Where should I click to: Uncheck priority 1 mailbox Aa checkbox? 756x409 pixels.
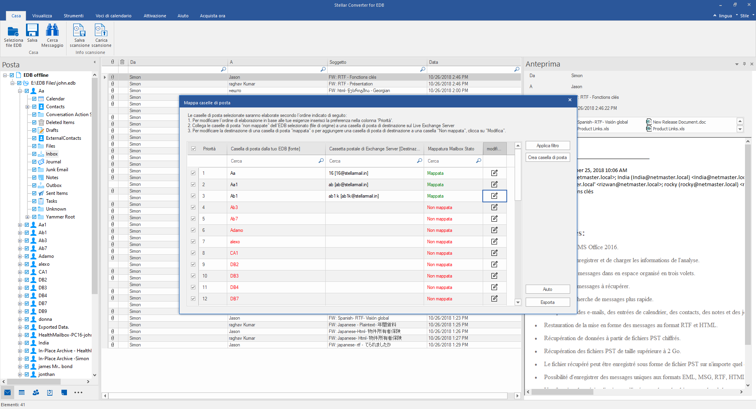click(x=193, y=173)
